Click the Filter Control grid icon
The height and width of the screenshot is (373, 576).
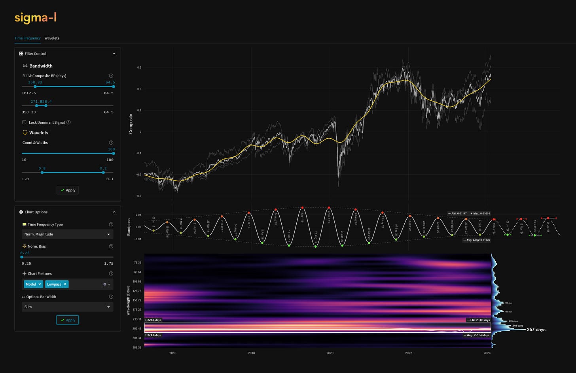[x=21, y=54]
